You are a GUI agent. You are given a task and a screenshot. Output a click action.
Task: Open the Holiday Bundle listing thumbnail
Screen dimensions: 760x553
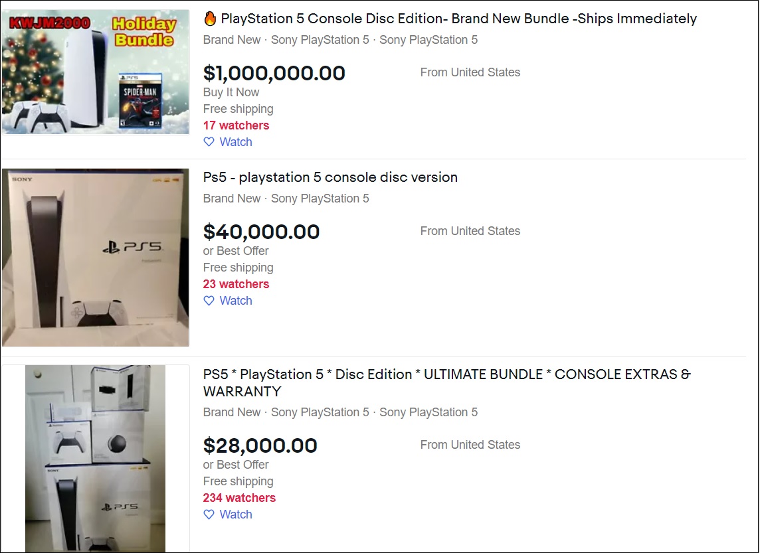96,72
